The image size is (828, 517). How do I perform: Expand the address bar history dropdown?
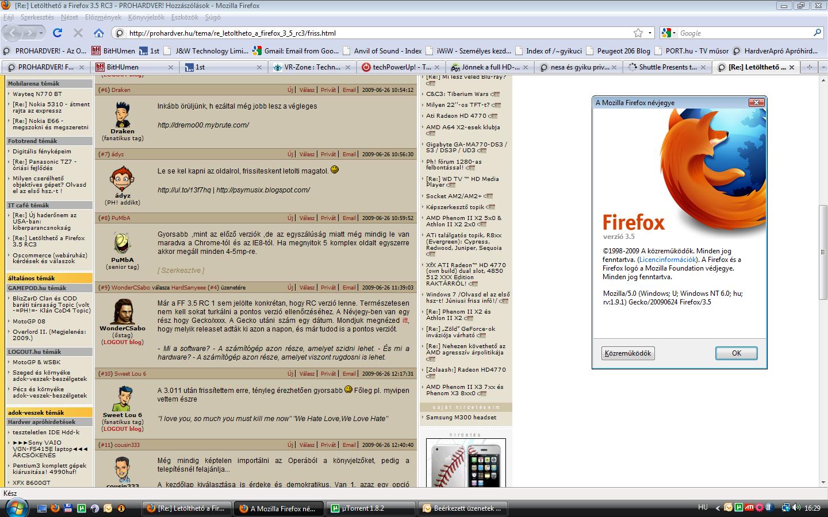tap(650, 33)
